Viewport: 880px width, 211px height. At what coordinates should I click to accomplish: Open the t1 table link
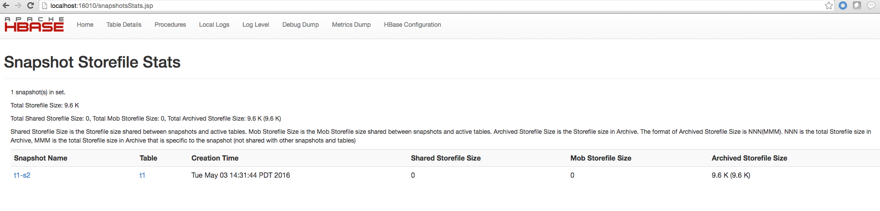point(142,175)
